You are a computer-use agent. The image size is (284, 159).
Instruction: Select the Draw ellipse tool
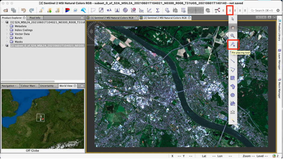[x=233, y=95]
